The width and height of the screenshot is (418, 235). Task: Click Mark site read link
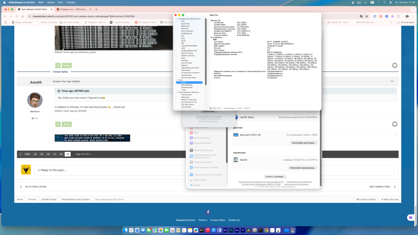point(390,200)
